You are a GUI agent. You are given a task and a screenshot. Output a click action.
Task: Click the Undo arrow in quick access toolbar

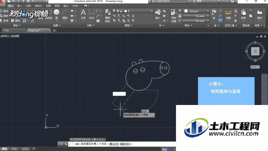click(33, 1)
